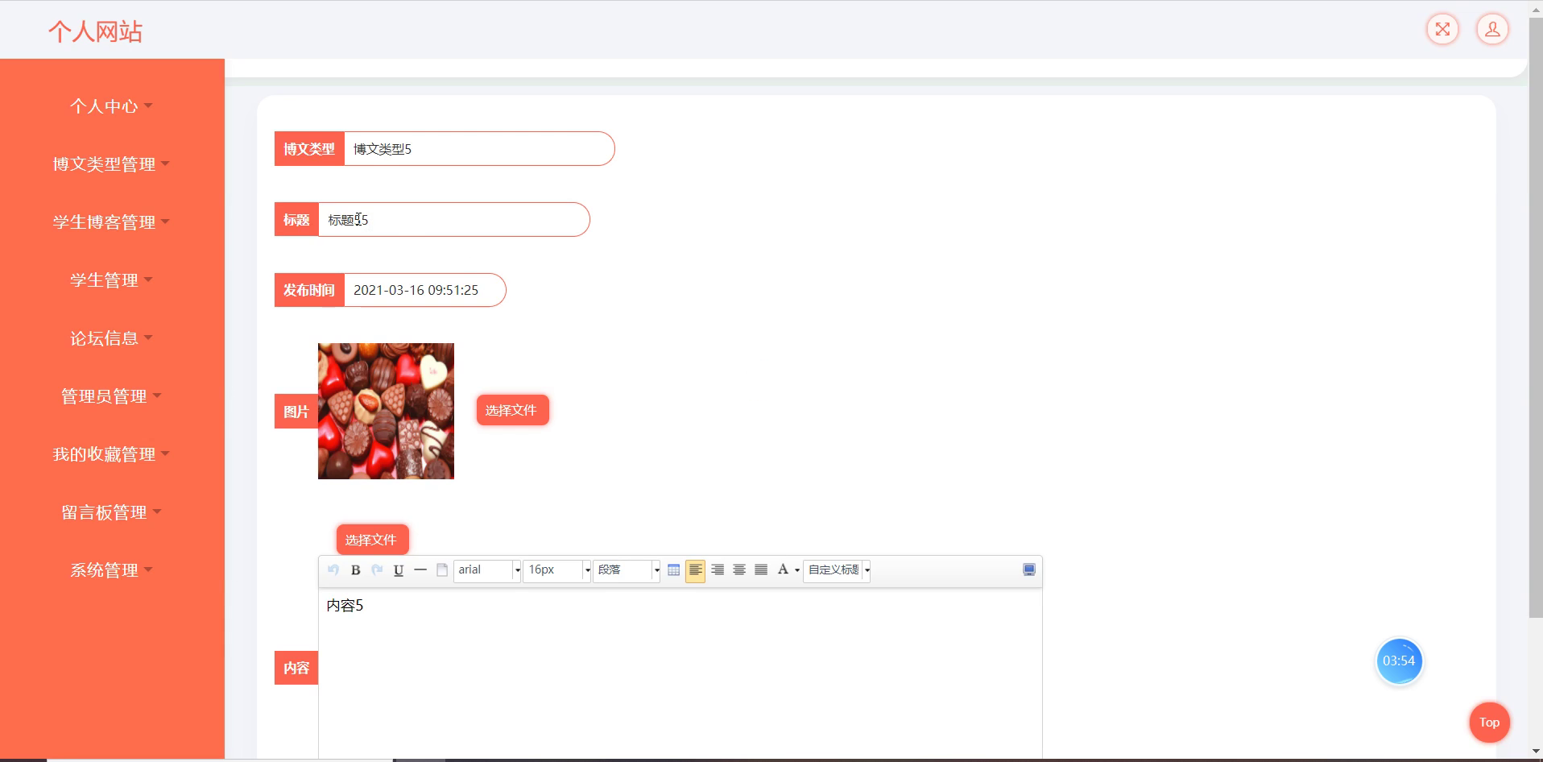Open the 自定义标题 custom heading dropdown
Image resolution: width=1543 pixels, height=762 pixels.
point(837,570)
